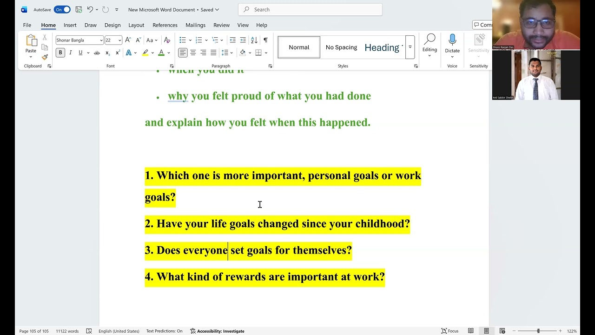The height and width of the screenshot is (335, 595).
Task: Click Page 105 of 105 indicator
Action: tap(34, 331)
